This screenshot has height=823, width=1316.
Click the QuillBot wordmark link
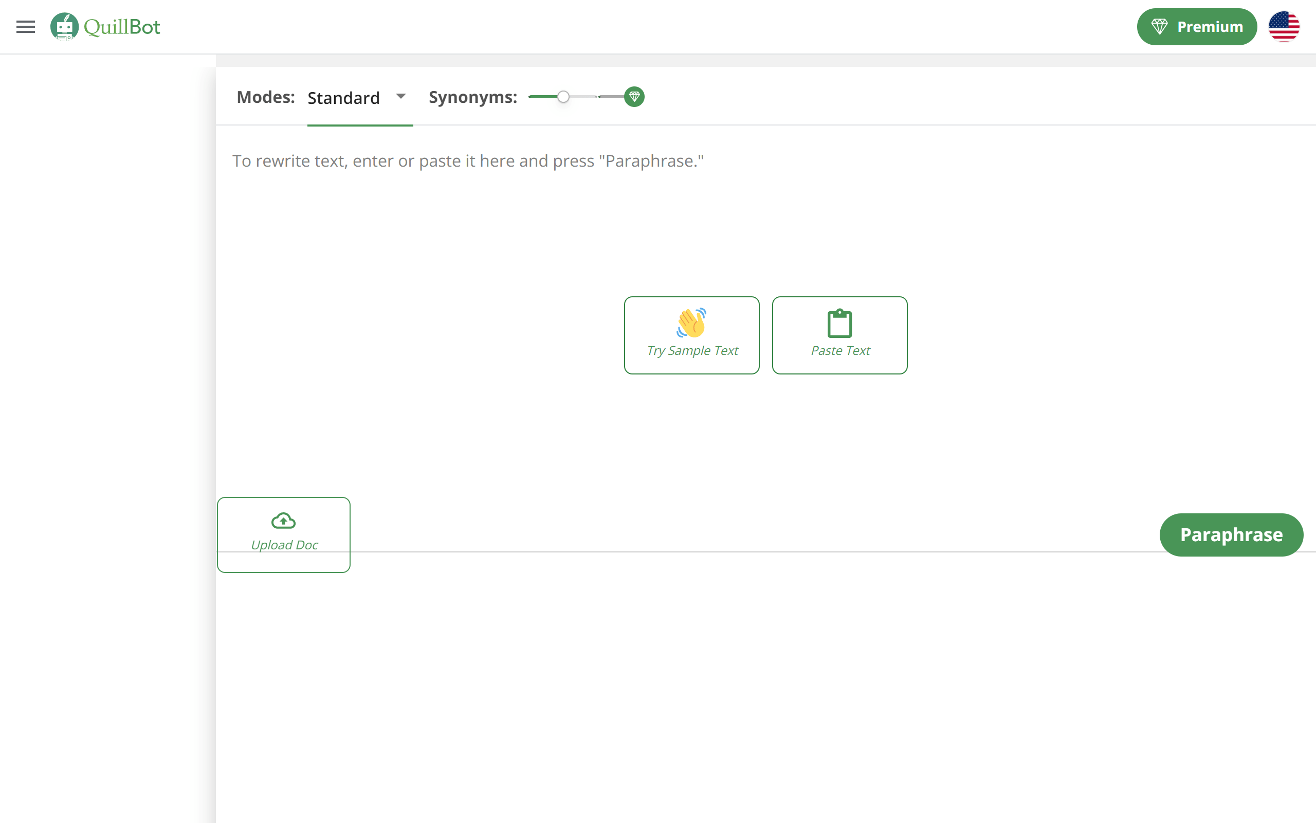pyautogui.click(x=122, y=27)
